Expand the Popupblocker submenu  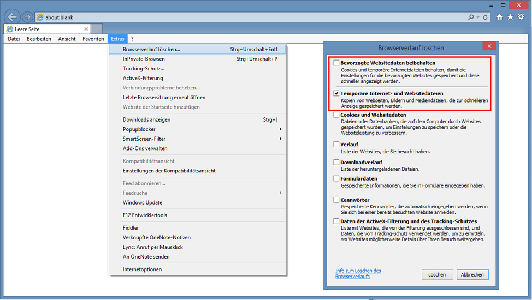click(x=197, y=129)
